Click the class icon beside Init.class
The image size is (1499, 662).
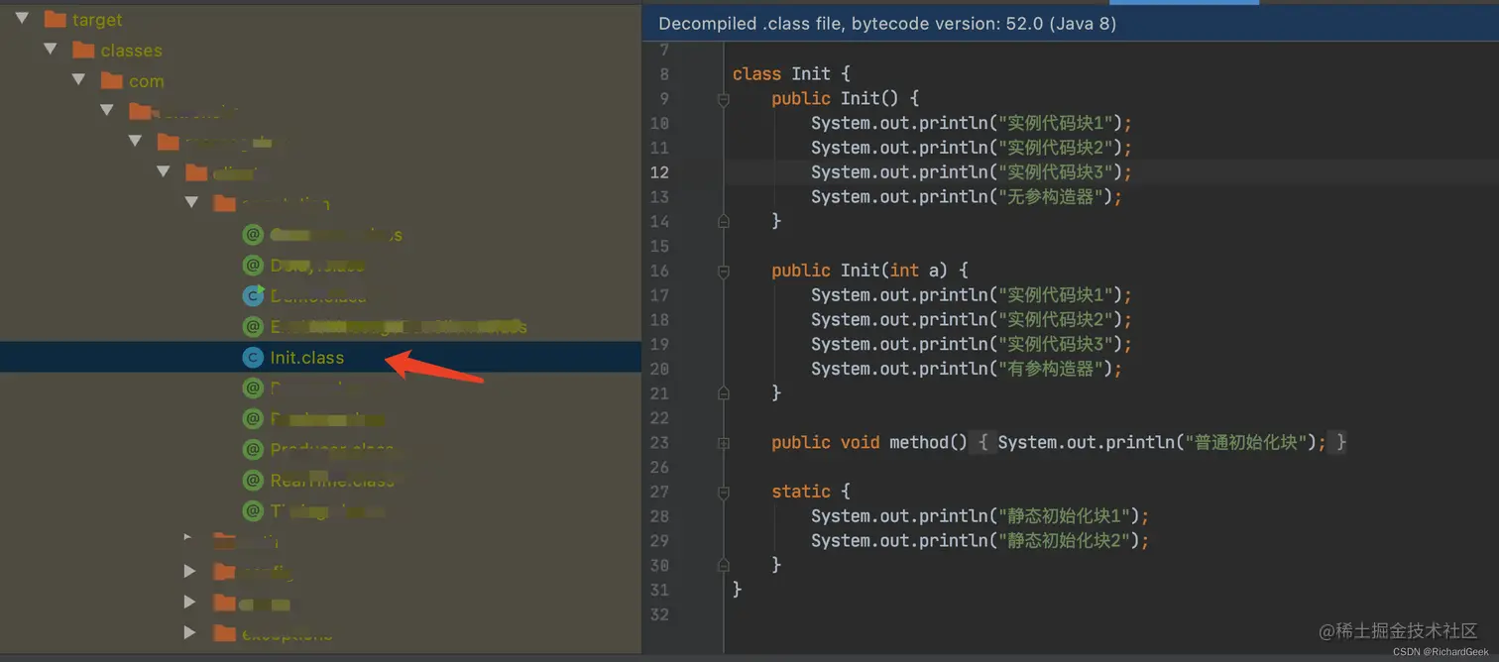point(253,357)
